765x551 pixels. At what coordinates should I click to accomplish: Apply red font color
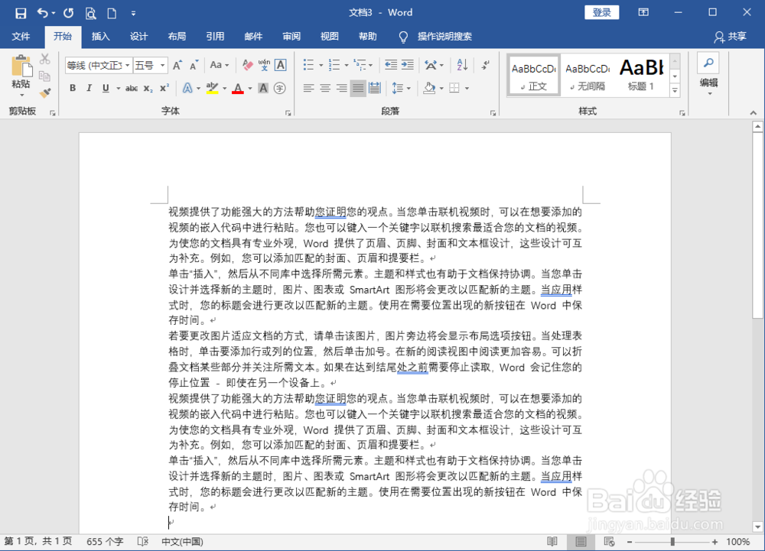238,88
